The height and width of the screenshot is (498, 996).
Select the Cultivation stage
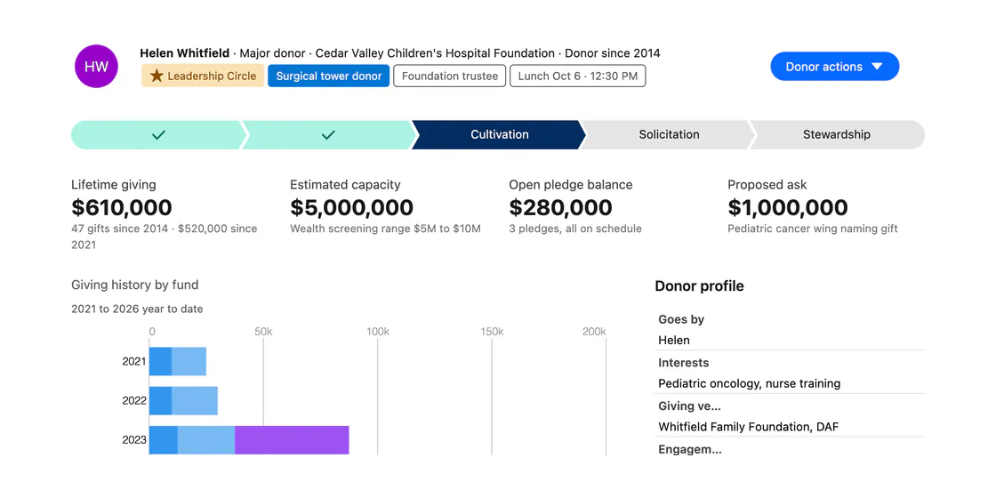coord(499,134)
